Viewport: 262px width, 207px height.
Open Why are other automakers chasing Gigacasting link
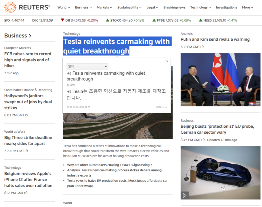[x=110, y=165]
